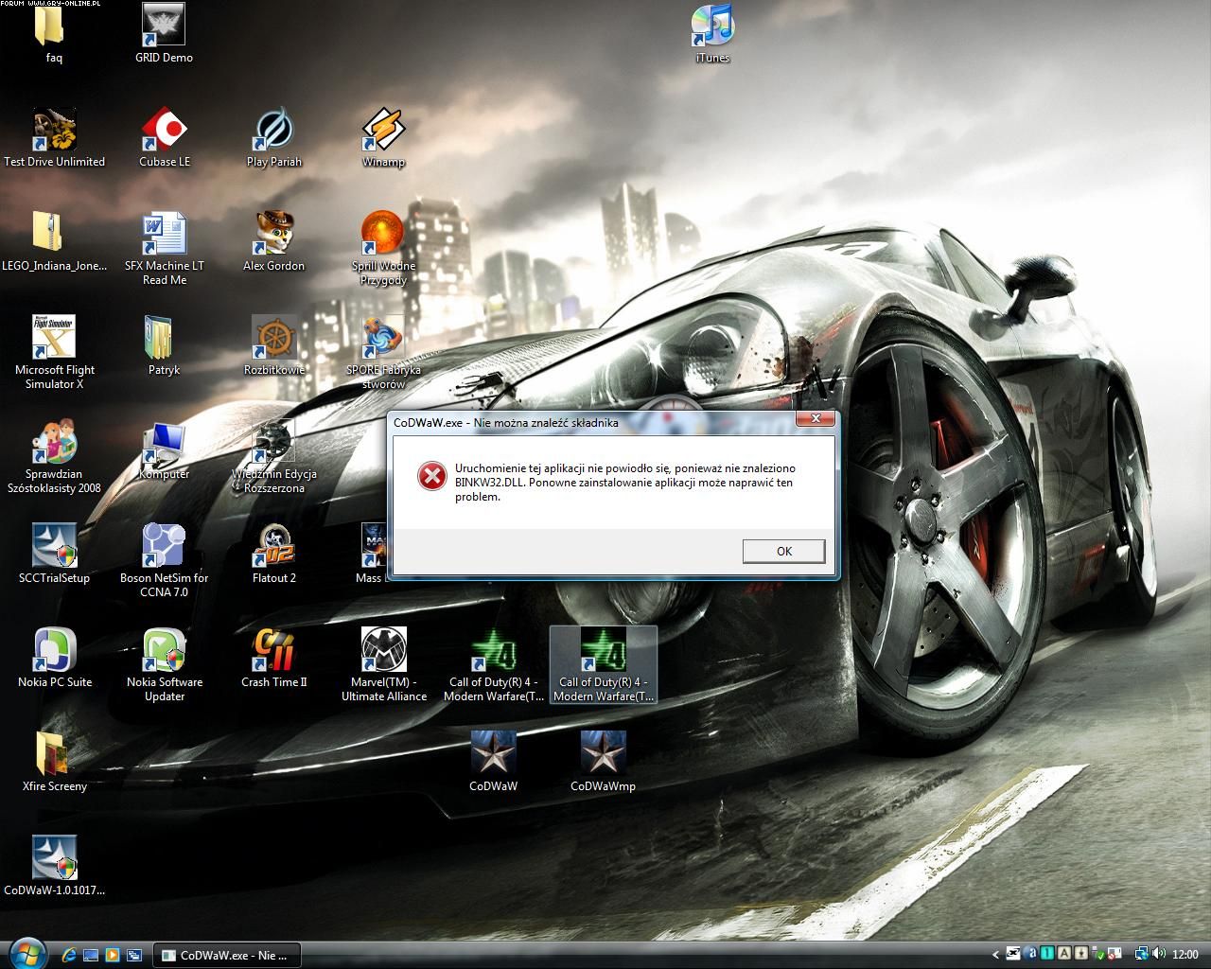Expand hidden system tray icons arrow
This screenshot has height=969, width=1211.
point(996,955)
